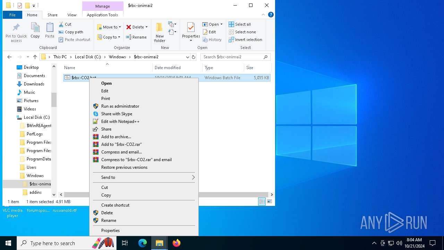Open recent locations dropdown arrow
Image resolution: width=444 pixels, height=250 pixels.
click(x=28, y=57)
